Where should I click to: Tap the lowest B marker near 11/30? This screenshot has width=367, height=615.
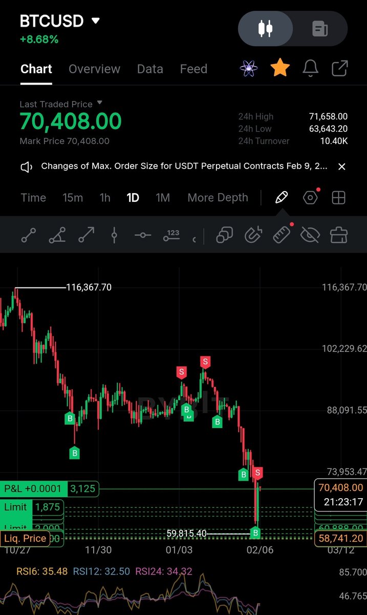click(x=75, y=453)
